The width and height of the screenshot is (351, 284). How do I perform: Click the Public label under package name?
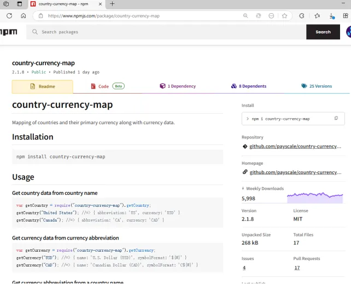tap(39, 72)
